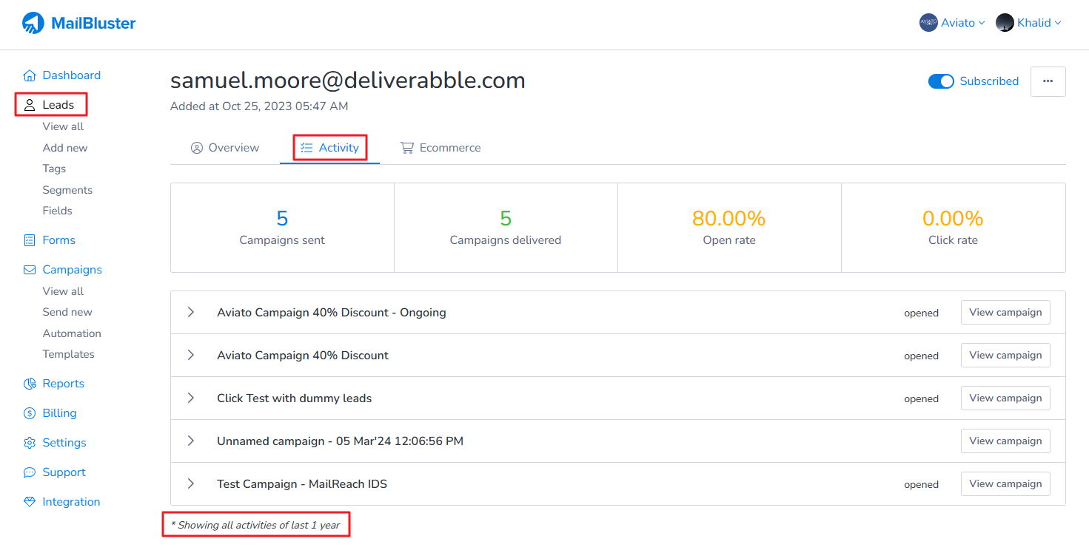Click the Forms icon in sidebar

point(30,240)
